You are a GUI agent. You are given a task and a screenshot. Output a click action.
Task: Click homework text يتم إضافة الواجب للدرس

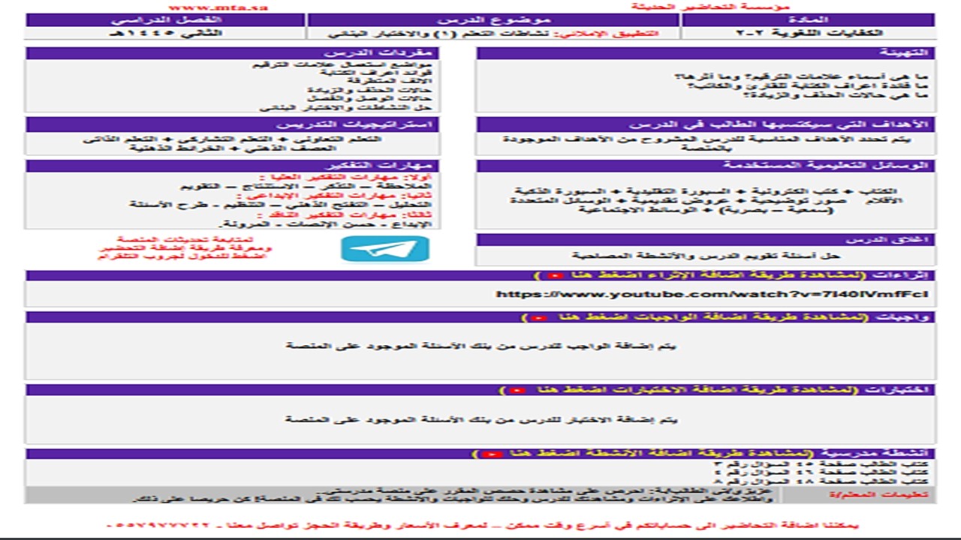(x=481, y=346)
